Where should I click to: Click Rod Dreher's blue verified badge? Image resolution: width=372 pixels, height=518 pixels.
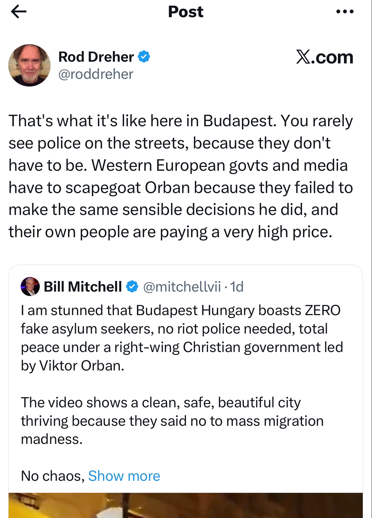144,57
